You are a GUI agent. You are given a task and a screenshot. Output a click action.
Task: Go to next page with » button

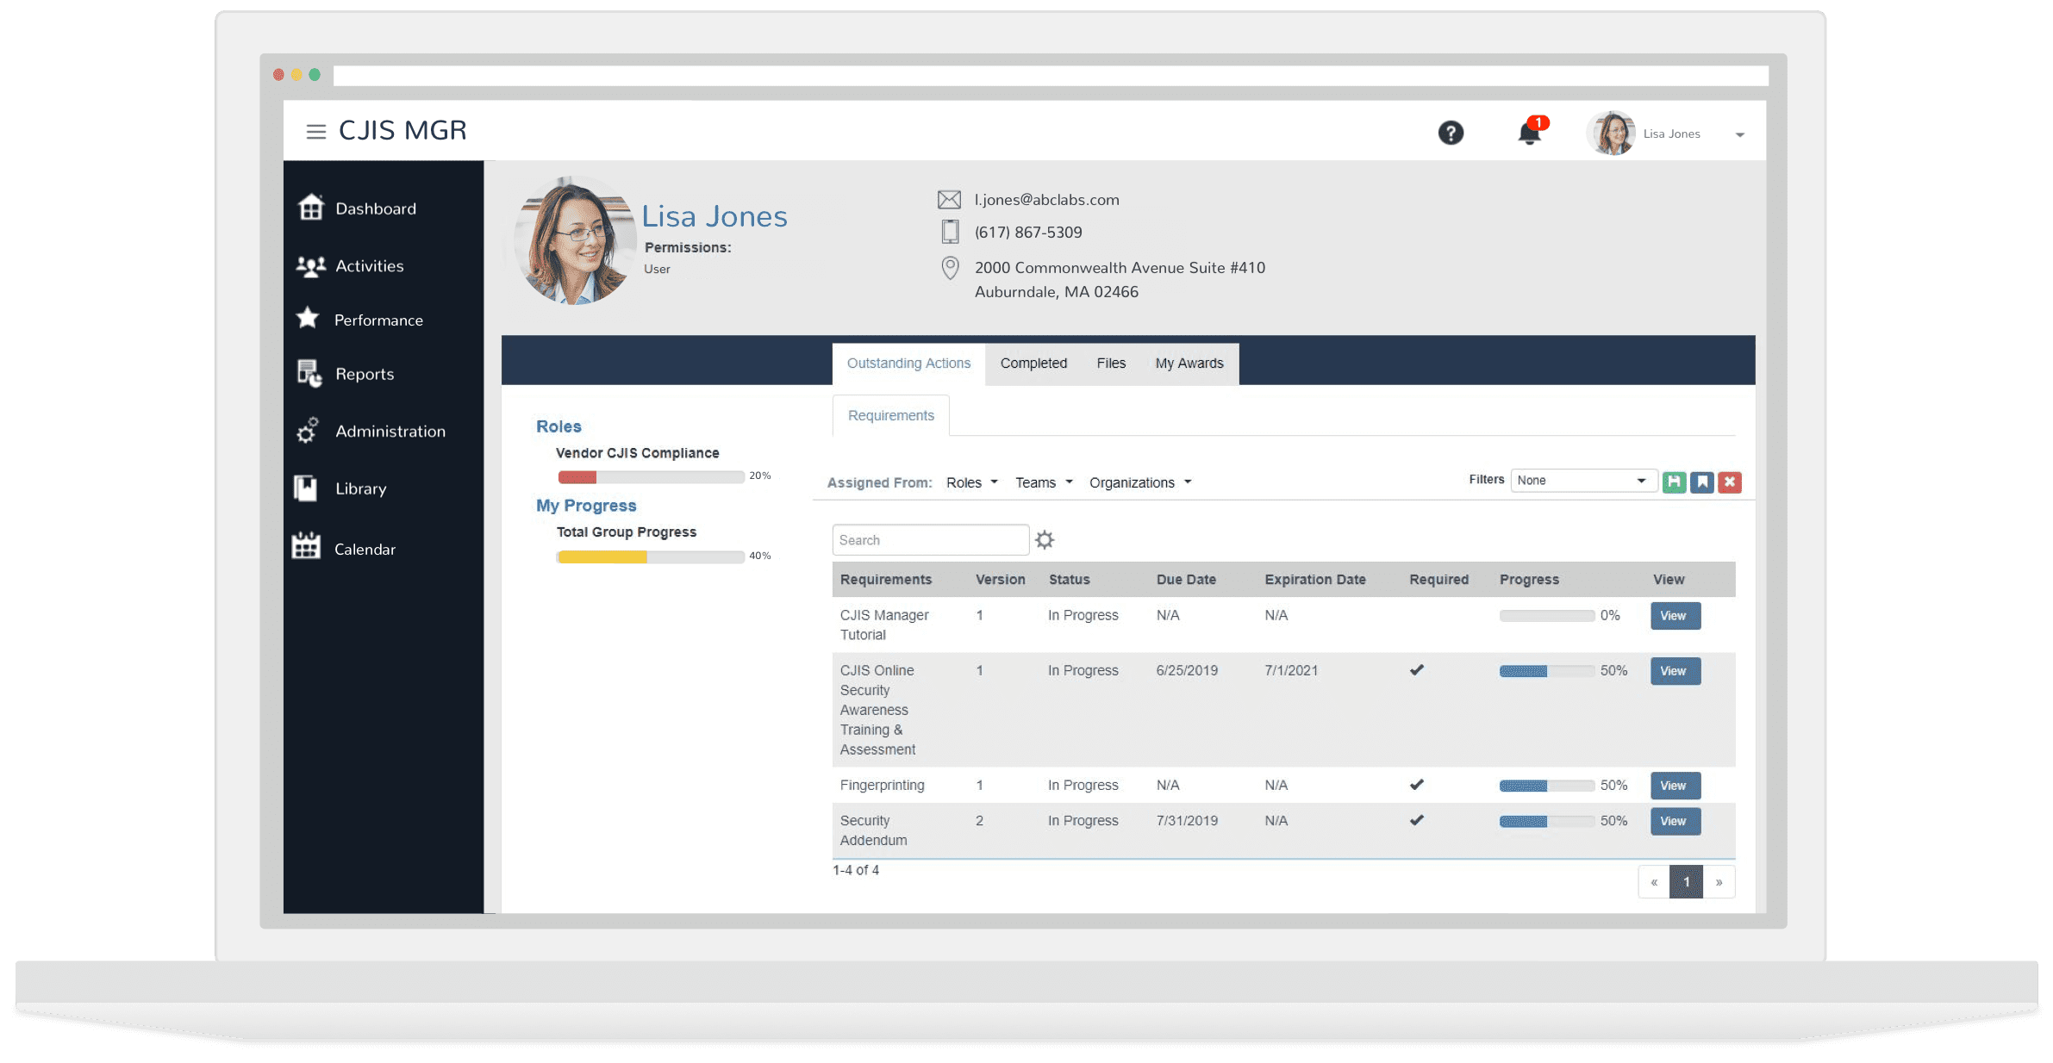click(1719, 882)
